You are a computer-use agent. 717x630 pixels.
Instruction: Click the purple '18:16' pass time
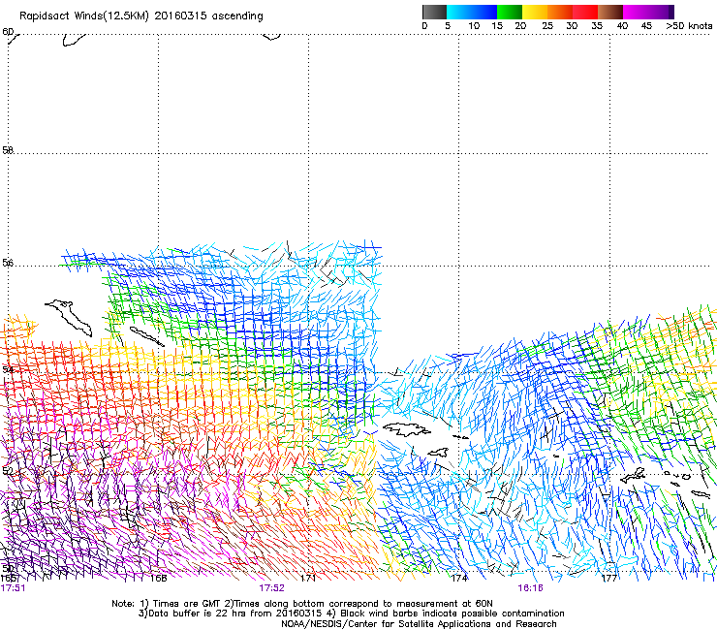click(x=530, y=588)
